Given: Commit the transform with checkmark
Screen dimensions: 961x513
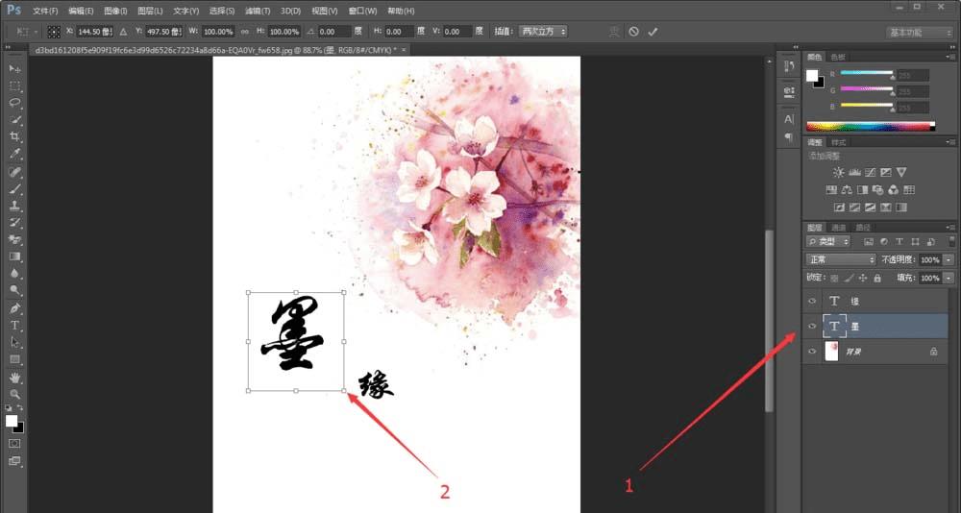Looking at the screenshot, I should [x=653, y=32].
